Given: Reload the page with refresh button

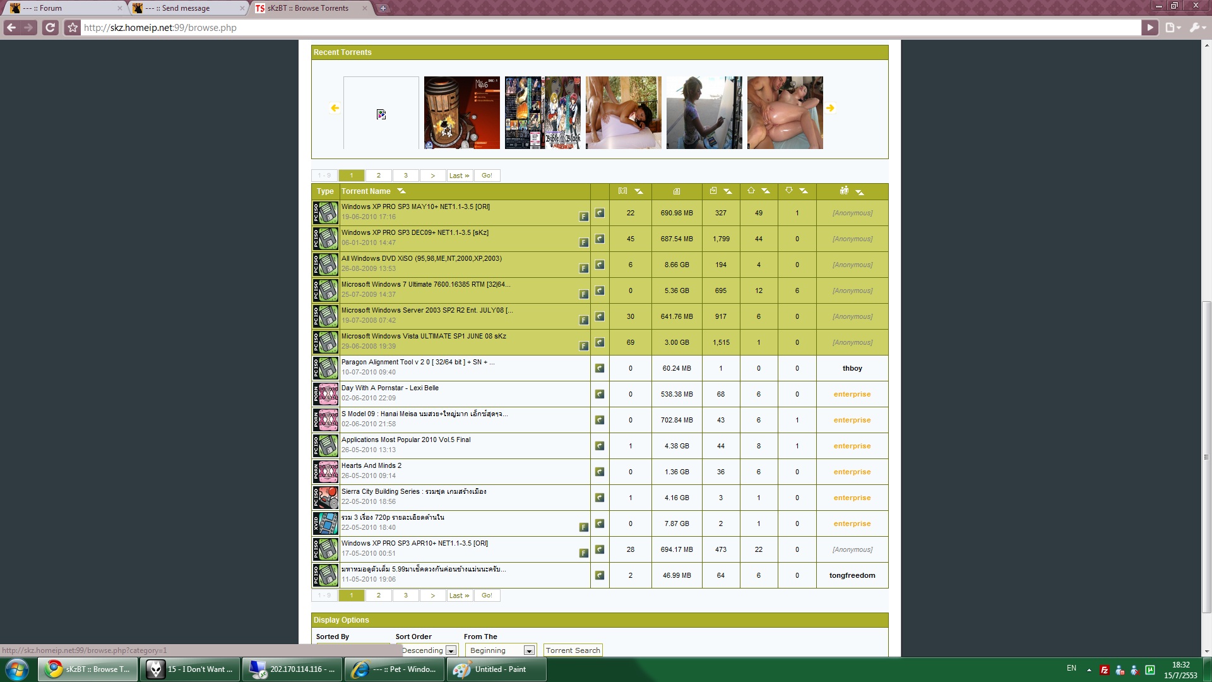Looking at the screenshot, I should point(50,28).
